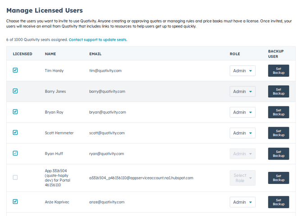The image size is (302, 216).
Task: Check the license box for App 3316504
Action: point(15,177)
